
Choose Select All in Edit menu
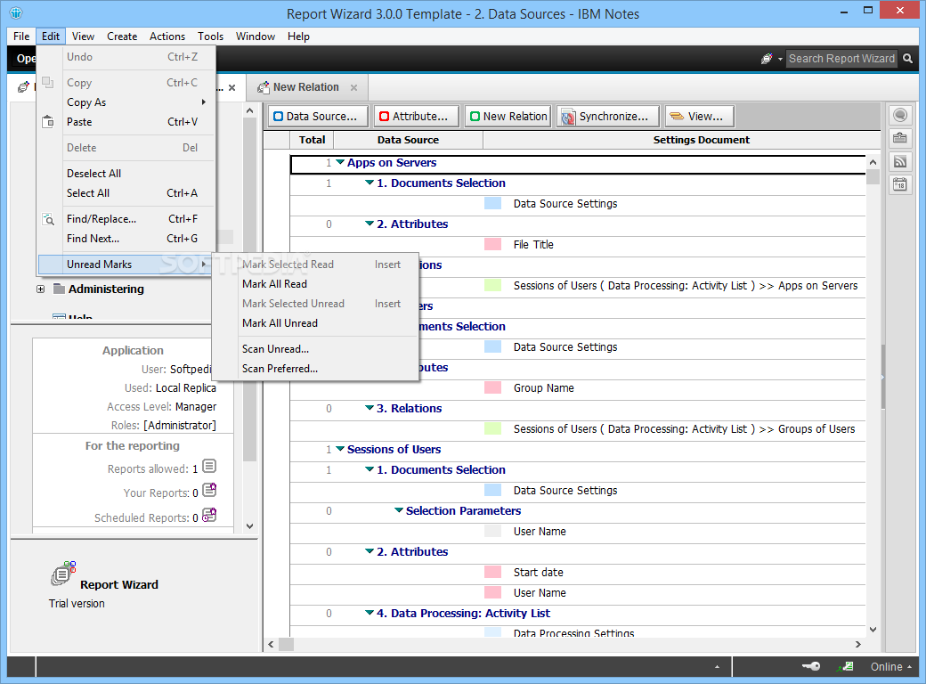click(x=126, y=193)
